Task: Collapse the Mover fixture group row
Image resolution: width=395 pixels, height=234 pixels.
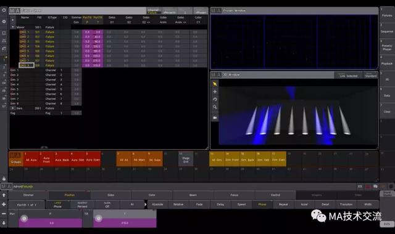Action: (x=12, y=27)
